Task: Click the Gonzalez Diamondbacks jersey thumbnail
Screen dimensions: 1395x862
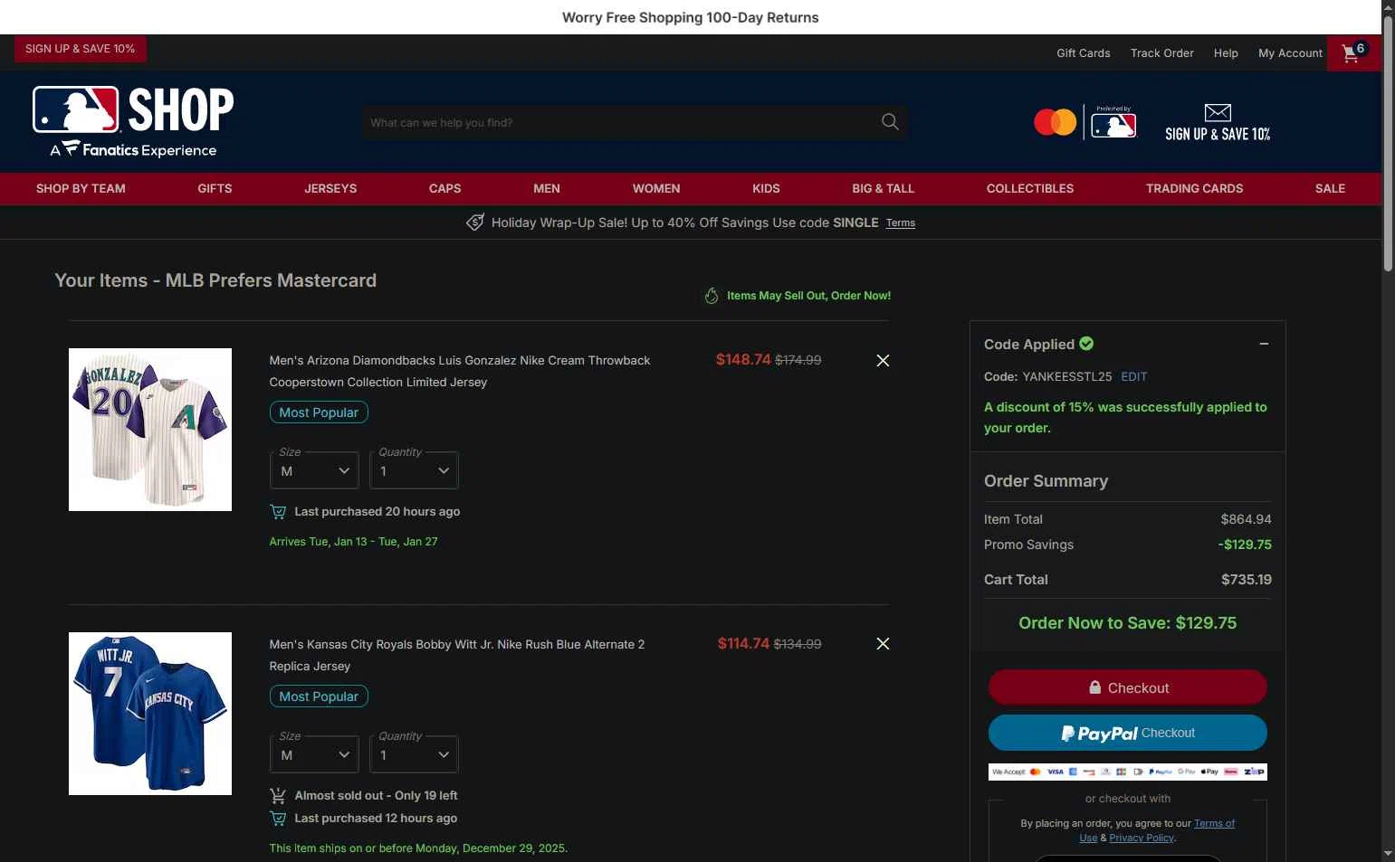Action: tap(150, 430)
